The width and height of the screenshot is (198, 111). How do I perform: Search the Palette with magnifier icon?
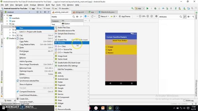(x=74, y=17)
